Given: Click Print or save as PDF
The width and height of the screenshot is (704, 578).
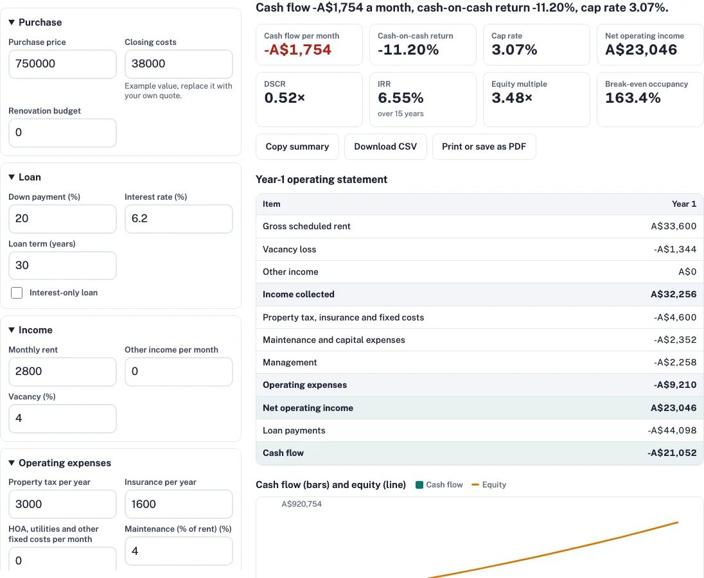Looking at the screenshot, I should coord(484,146).
